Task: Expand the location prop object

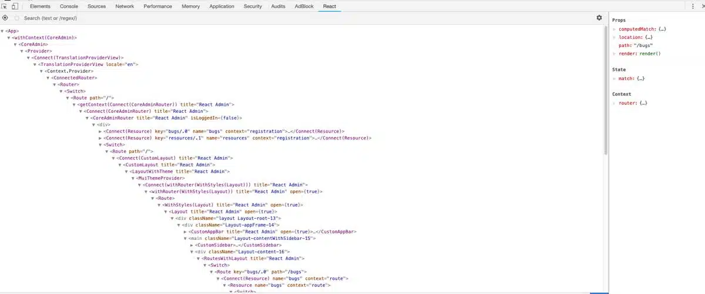Action: [x=615, y=38]
